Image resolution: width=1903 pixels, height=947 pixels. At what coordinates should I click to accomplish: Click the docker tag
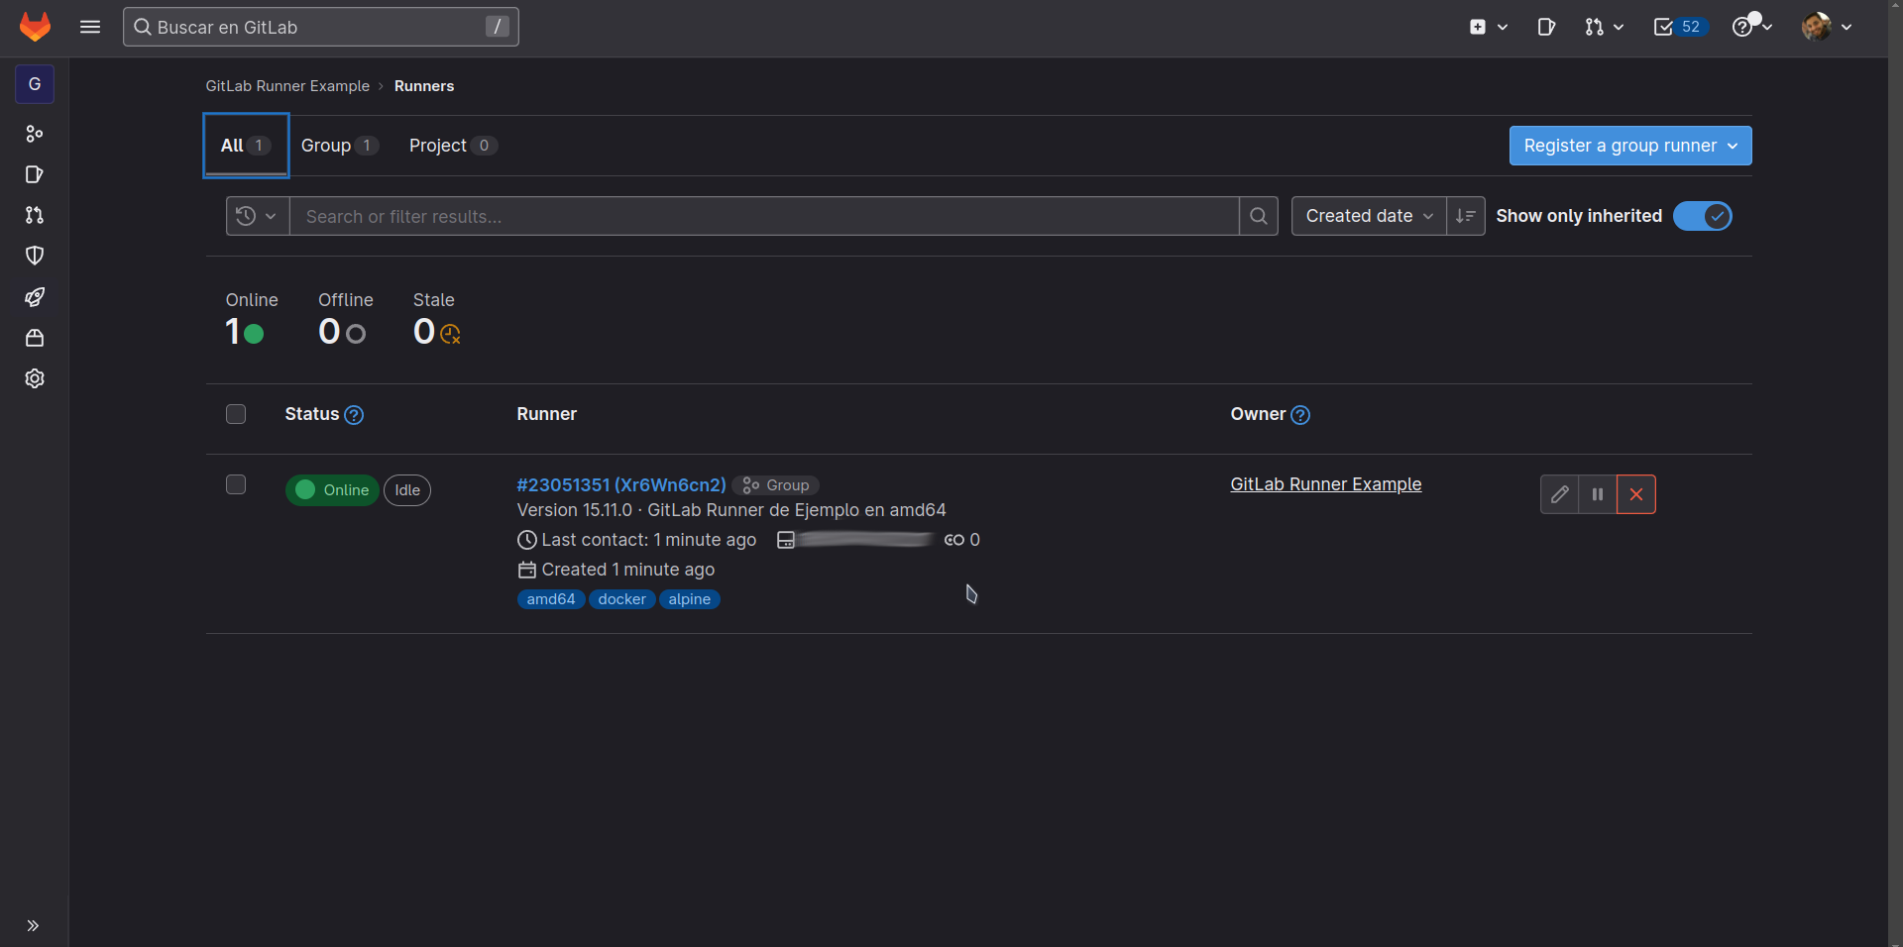(622, 599)
